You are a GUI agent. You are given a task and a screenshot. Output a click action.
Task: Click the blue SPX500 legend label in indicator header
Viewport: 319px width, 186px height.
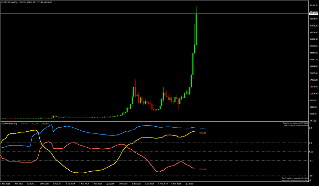pos(24,124)
